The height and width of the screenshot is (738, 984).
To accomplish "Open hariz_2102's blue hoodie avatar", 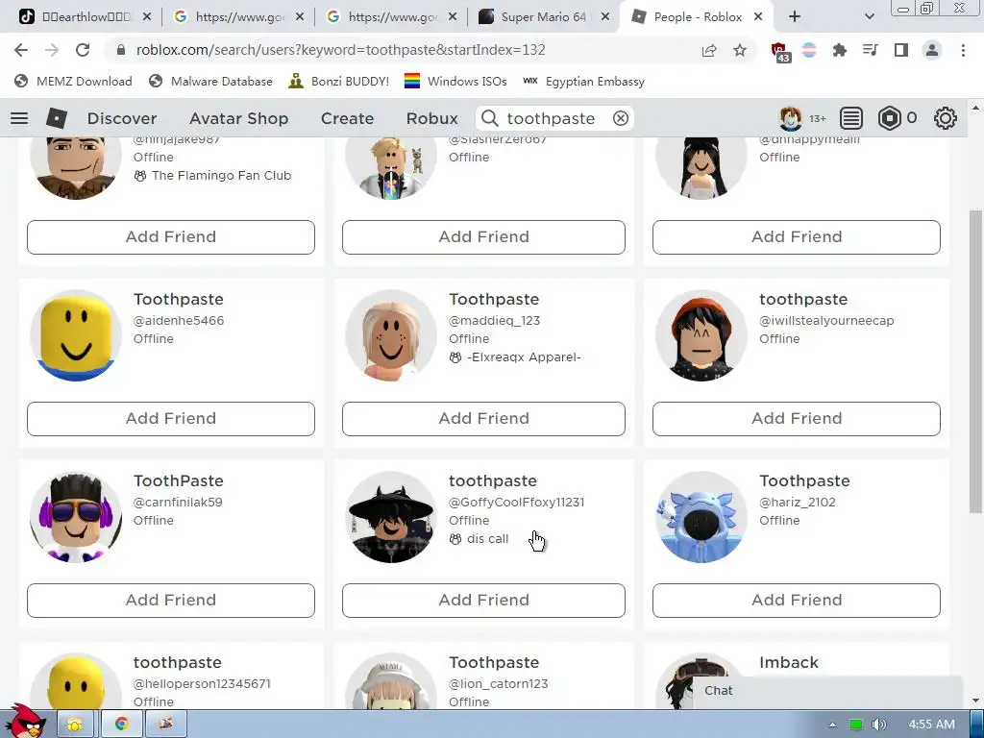I will coord(701,517).
